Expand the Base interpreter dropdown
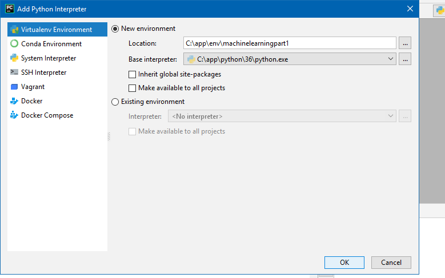The width and height of the screenshot is (445, 278). click(x=391, y=59)
